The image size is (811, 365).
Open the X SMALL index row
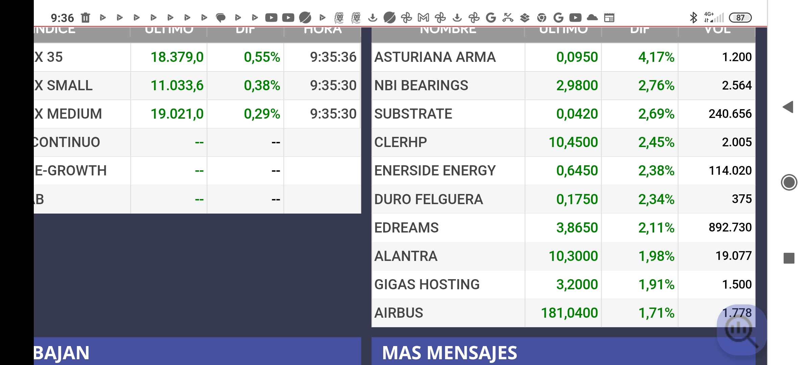pyautogui.click(x=197, y=86)
